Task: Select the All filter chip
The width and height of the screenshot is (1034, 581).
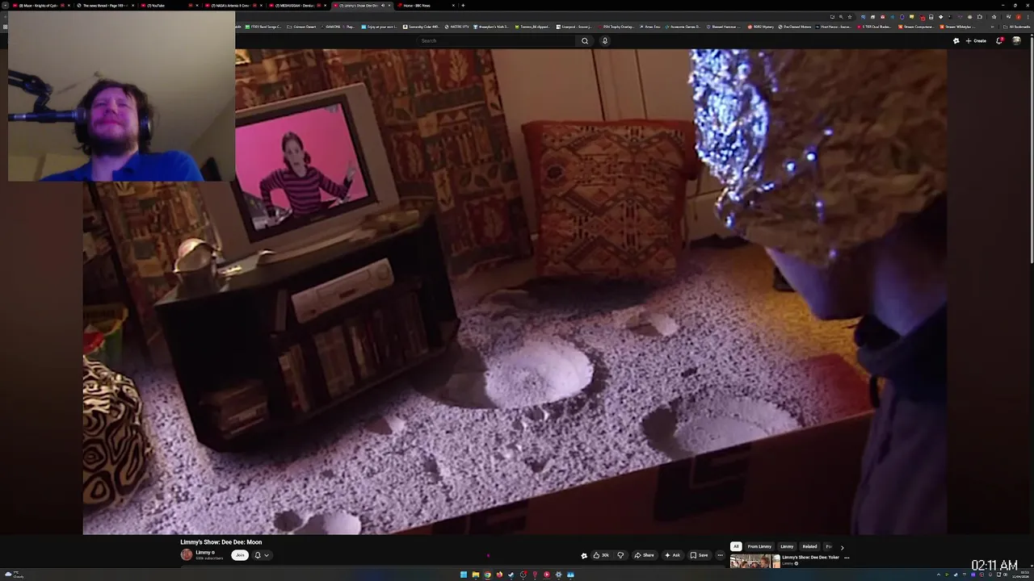Action: click(x=736, y=546)
